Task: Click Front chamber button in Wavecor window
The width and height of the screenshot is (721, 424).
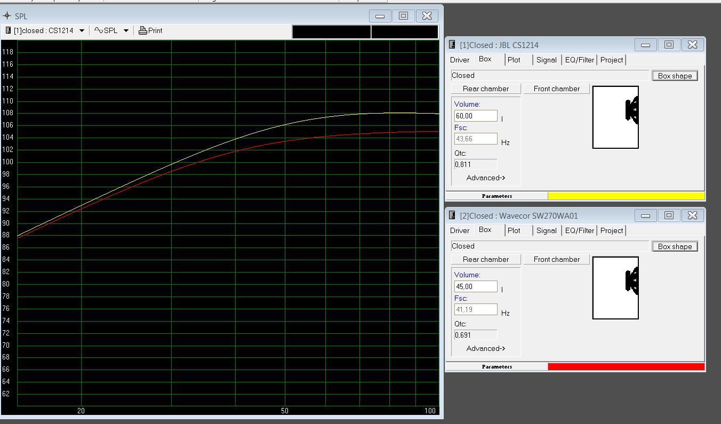Action: [x=557, y=259]
